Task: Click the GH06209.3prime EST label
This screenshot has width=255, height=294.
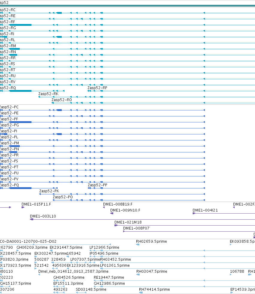Action: [32, 247]
